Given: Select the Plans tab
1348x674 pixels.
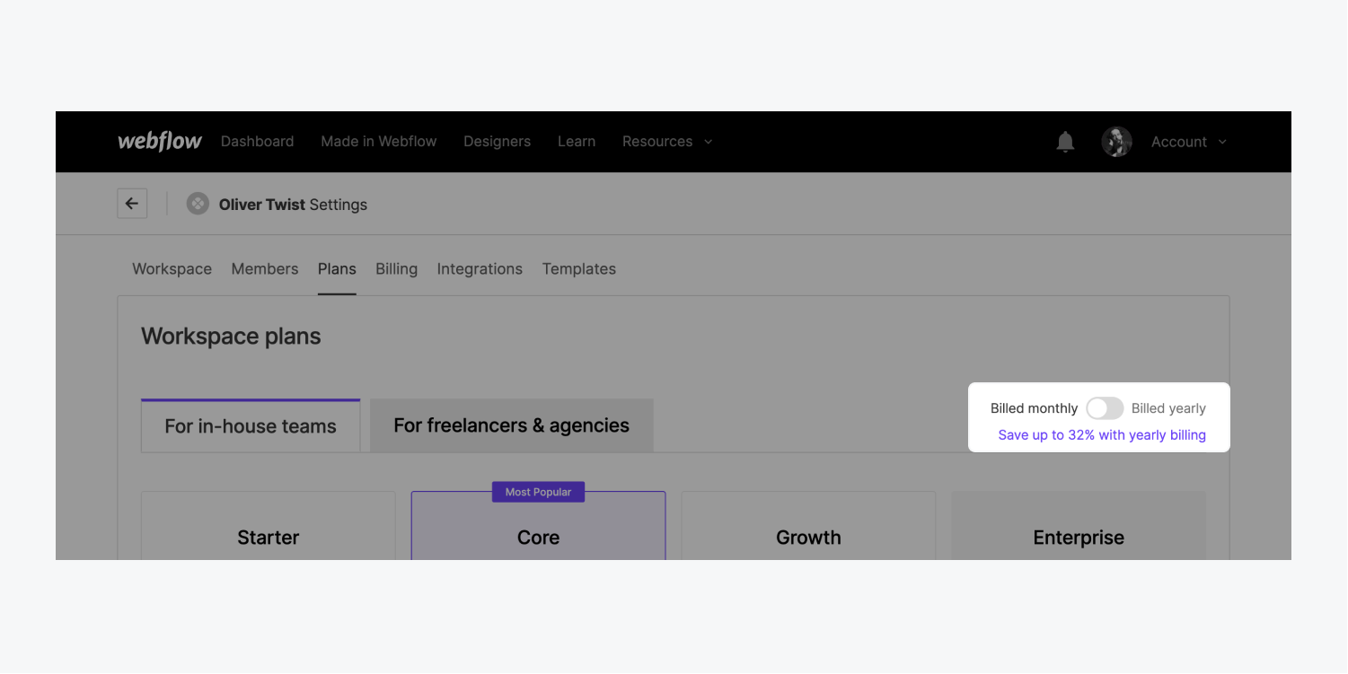Looking at the screenshot, I should 337,268.
